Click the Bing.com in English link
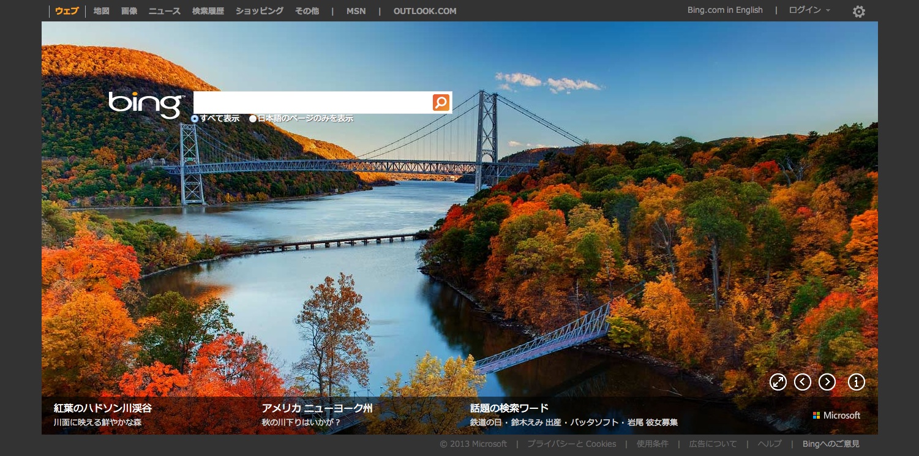Screen dimensions: 919x456 (x=725, y=10)
